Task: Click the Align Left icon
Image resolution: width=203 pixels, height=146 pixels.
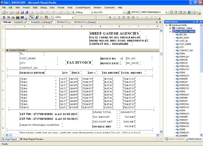Action: click(124, 17)
